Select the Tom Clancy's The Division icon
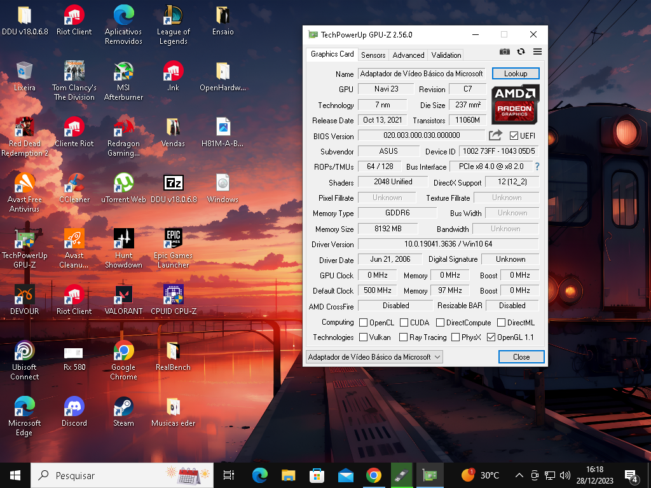 [x=74, y=81]
